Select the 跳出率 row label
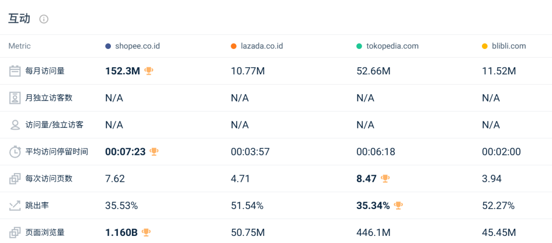 click(x=37, y=205)
